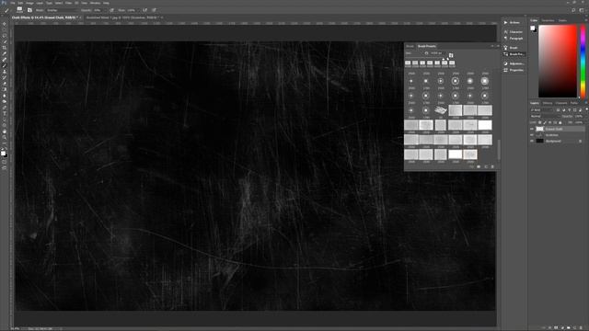Open the Filter menu
Screen dimensions: 589x331
[x=69, y=3]
